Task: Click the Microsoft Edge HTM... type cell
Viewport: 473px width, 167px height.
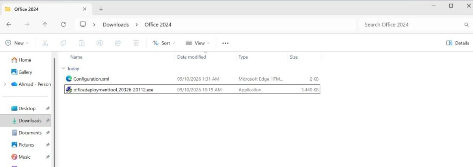Action: click(x=261, y=79)
